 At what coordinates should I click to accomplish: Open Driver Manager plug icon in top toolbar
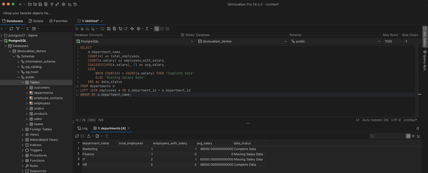(52, 4)
